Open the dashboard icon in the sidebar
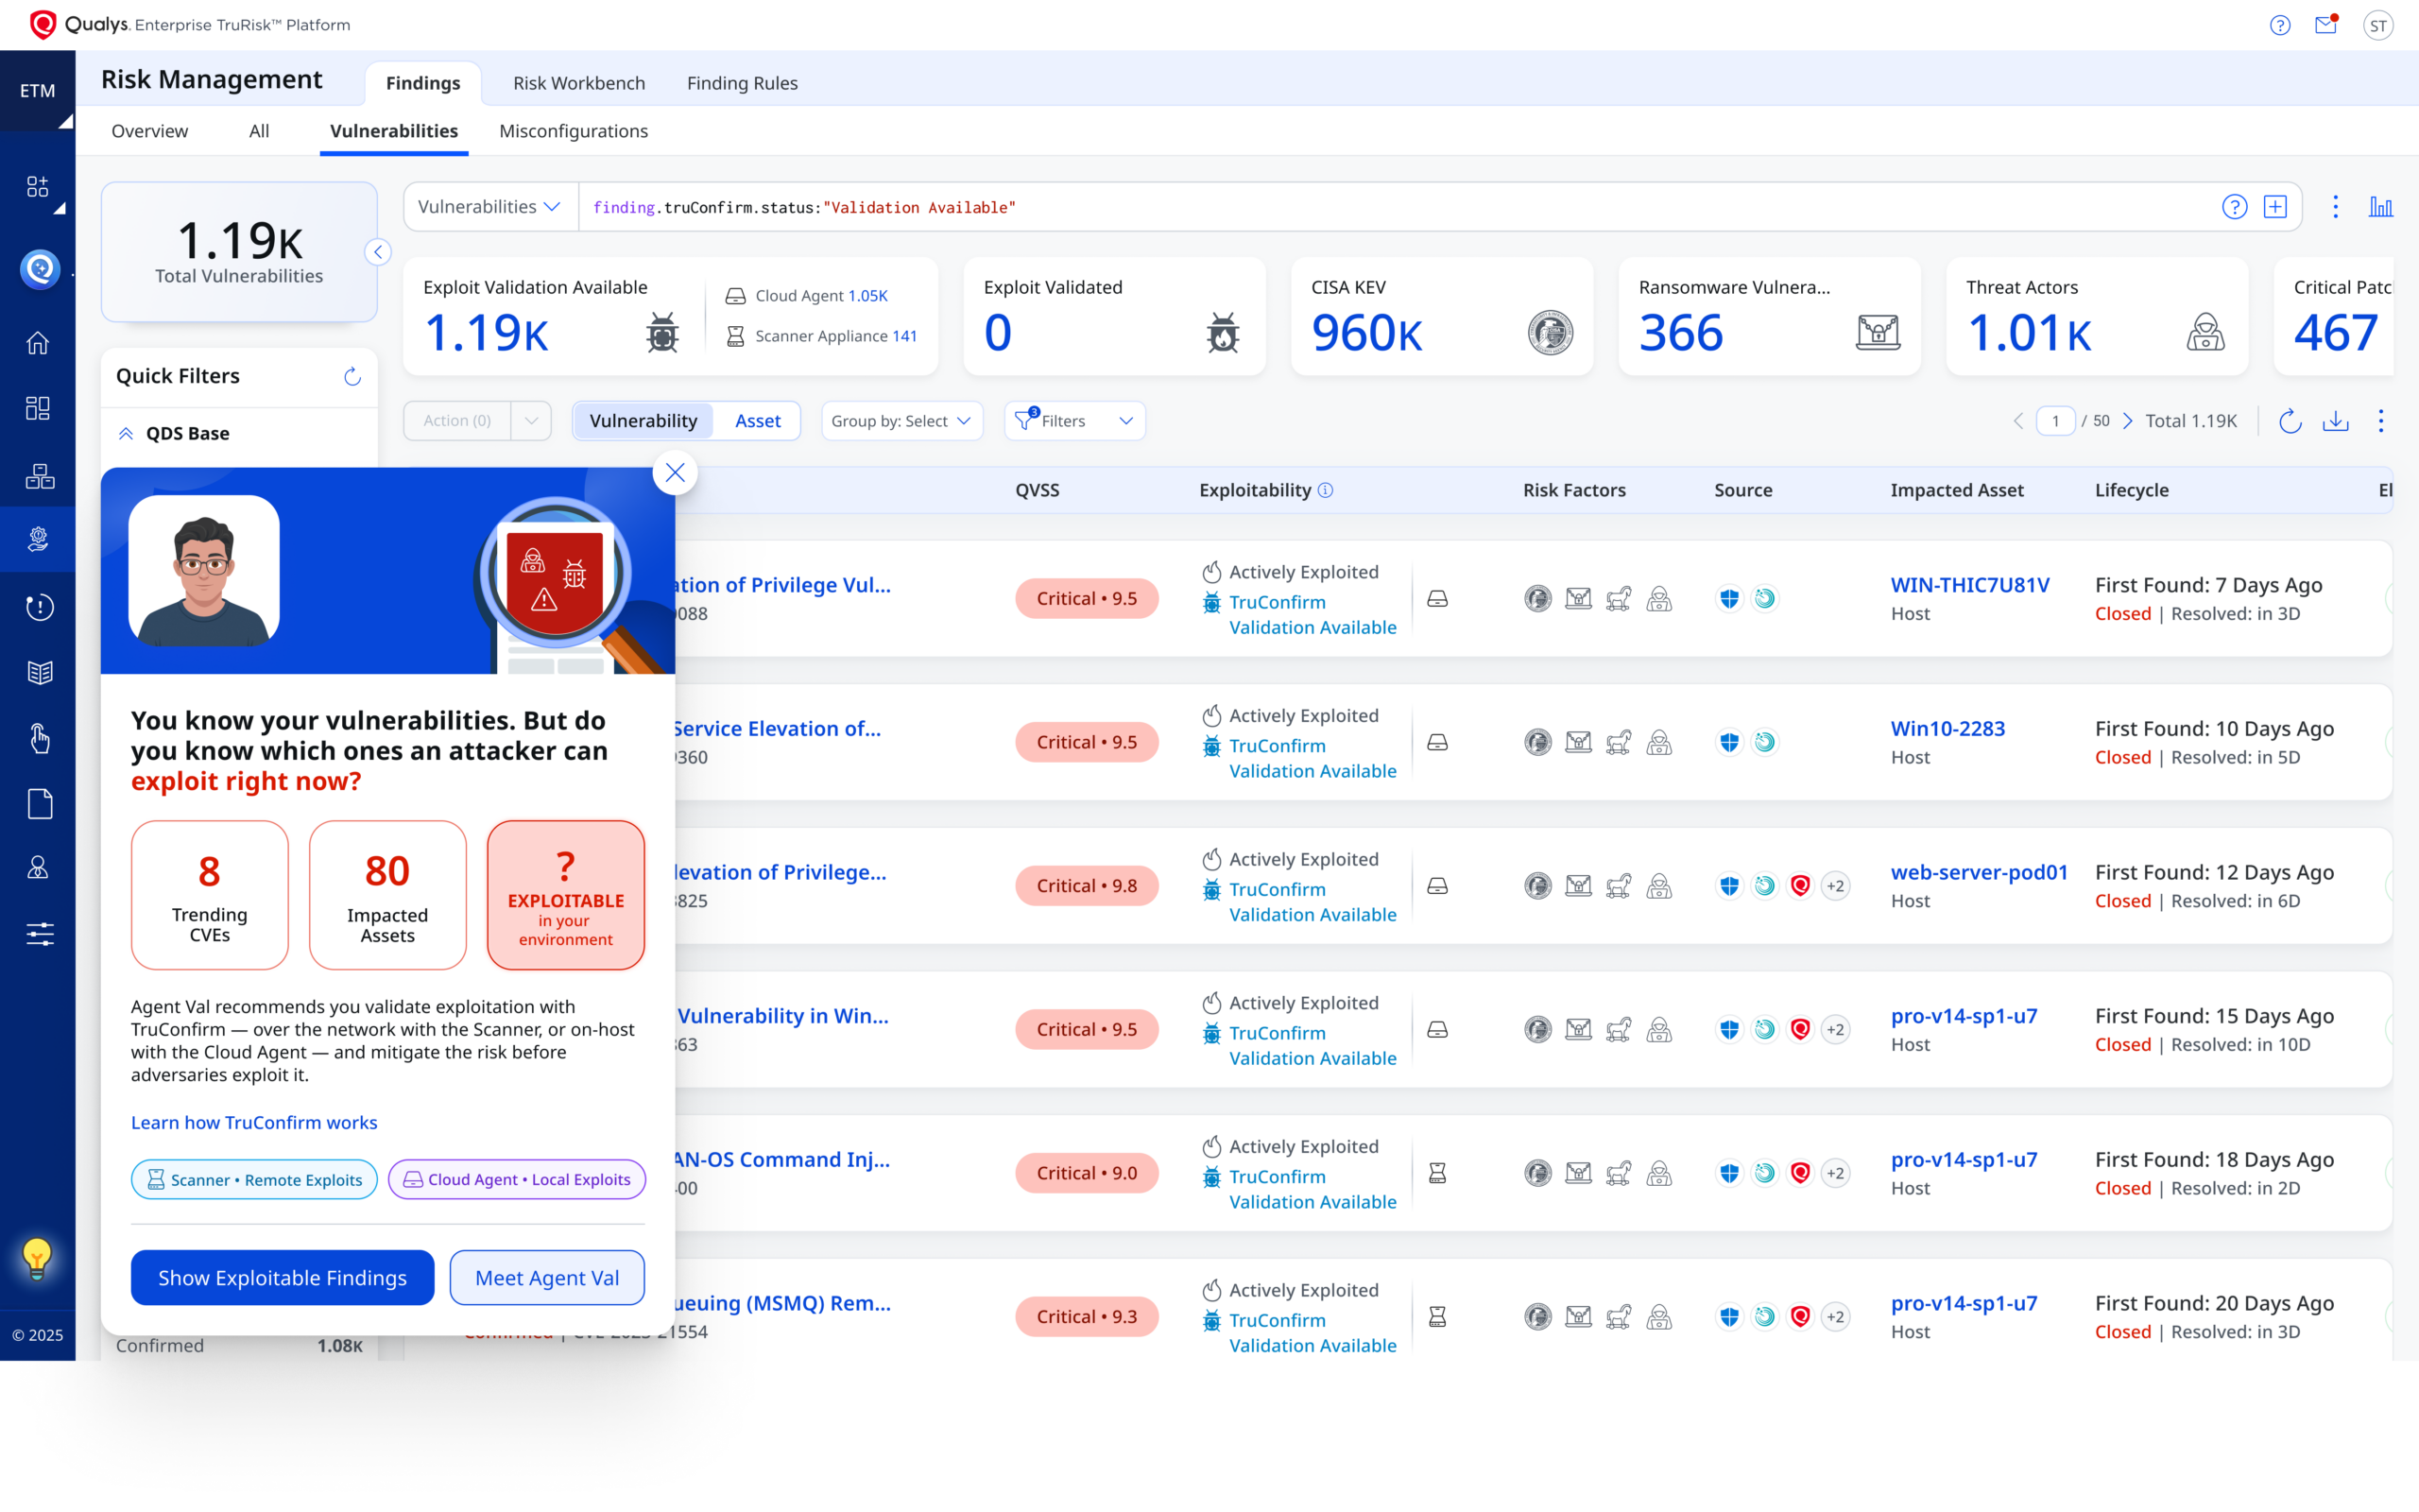 (x=38, y=408)
